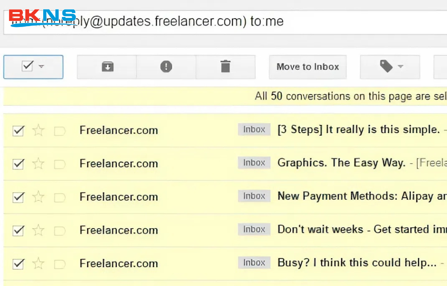Click the Move to Inbox button
The width and height of the screenshot is (447, 286).
point(307,67)
